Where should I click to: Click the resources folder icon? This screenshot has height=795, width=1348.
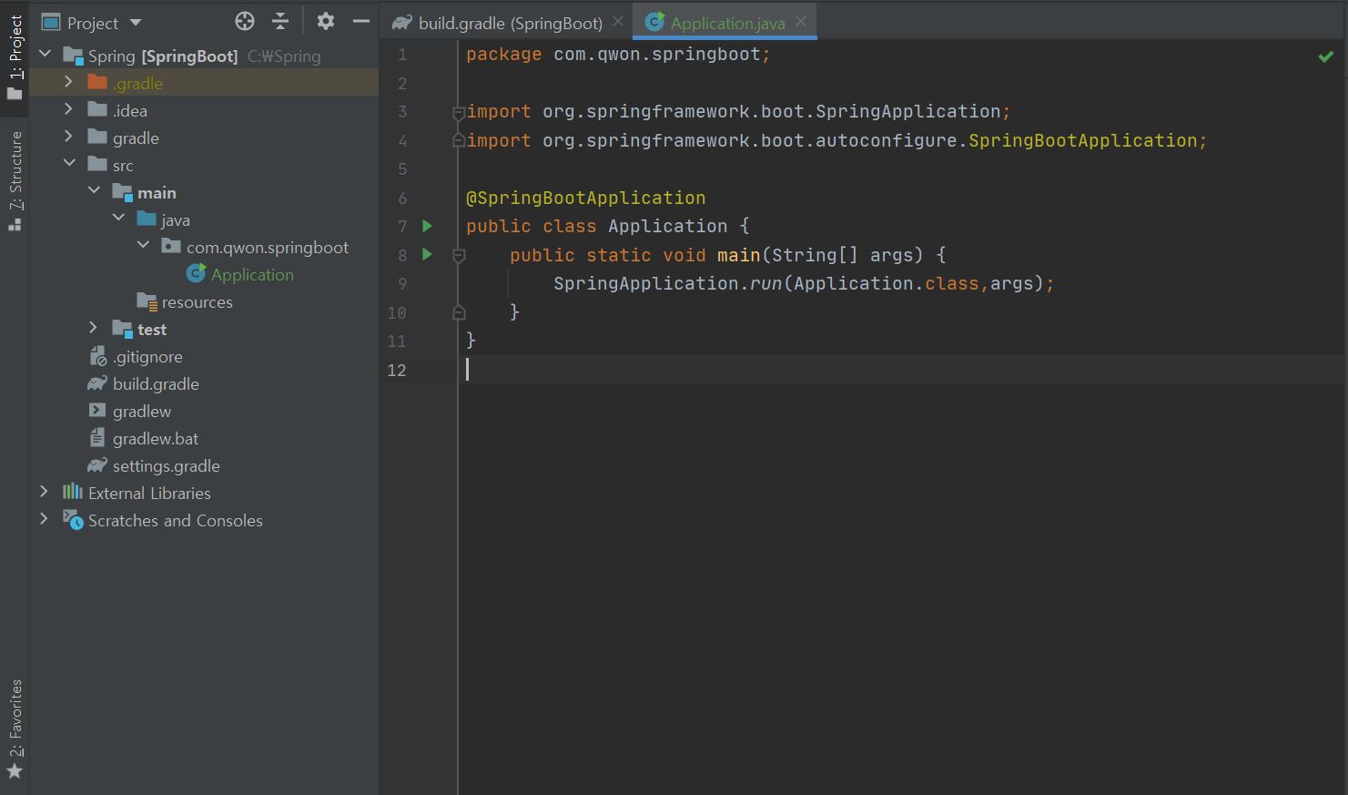point(147,301)
